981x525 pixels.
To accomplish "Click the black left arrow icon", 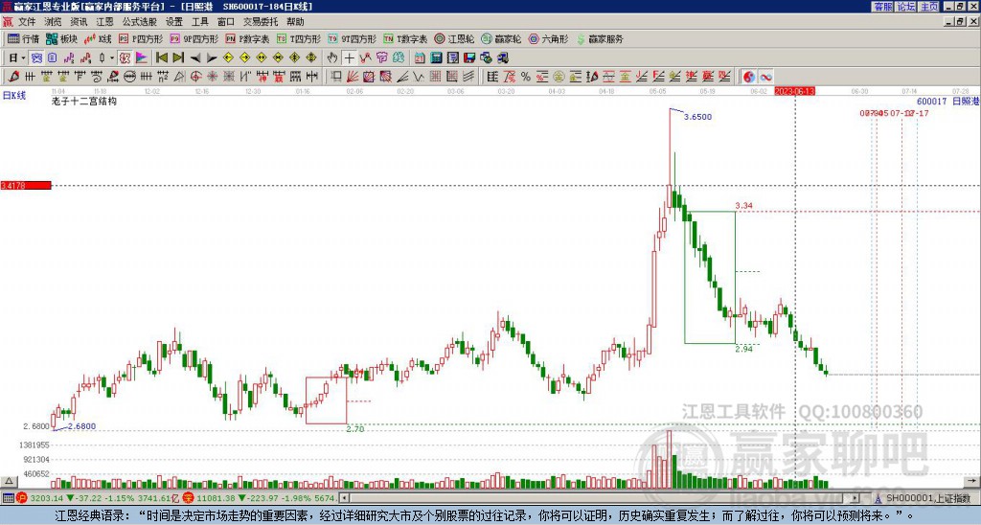I will pyautogui.click(x=195, y=58).
